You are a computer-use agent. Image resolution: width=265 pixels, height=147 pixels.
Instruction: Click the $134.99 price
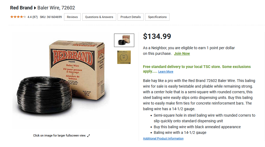(157, 36)
